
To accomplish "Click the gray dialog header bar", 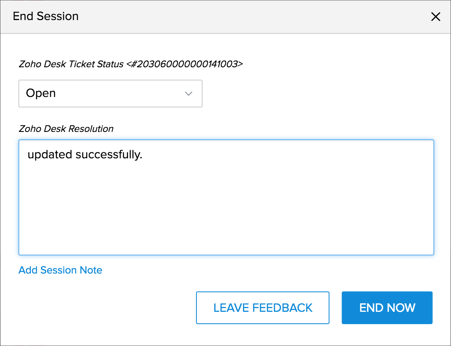I will pos(225,17).
